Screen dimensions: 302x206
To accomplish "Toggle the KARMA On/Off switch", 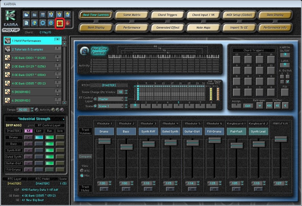I will pyautogui.click(x=285, y=55).
